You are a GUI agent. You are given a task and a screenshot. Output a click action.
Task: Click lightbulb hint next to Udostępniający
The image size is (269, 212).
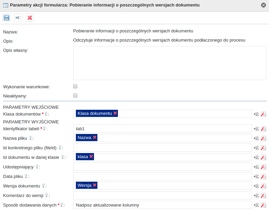[x=37, y=167]
